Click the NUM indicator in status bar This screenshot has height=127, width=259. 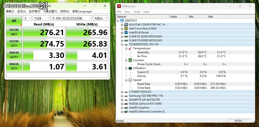tap(238, 121)
